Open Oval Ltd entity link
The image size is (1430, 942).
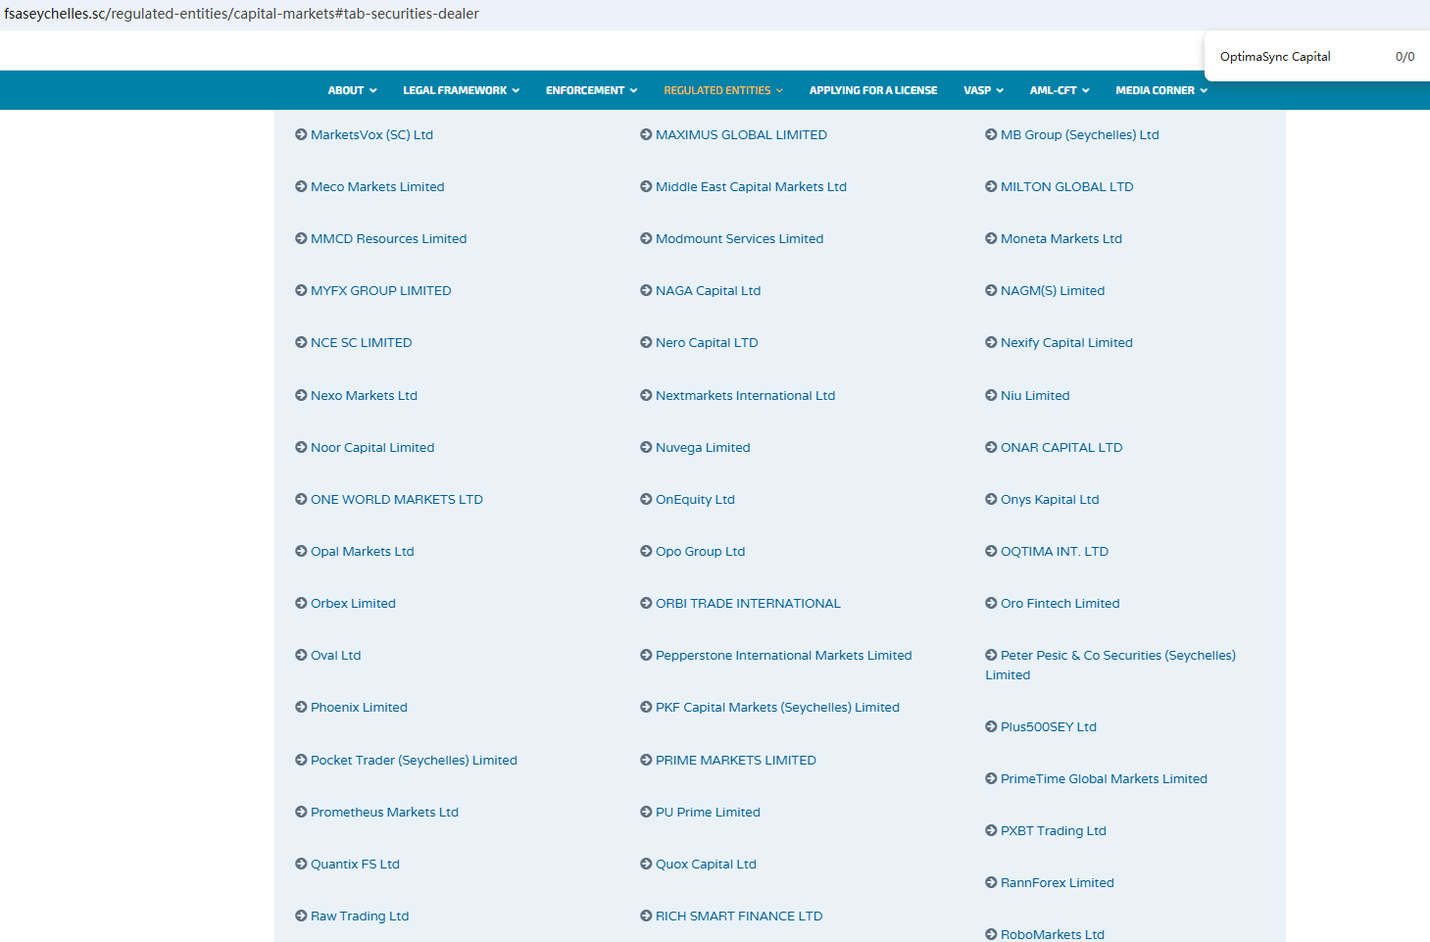(x=336, y=655)
